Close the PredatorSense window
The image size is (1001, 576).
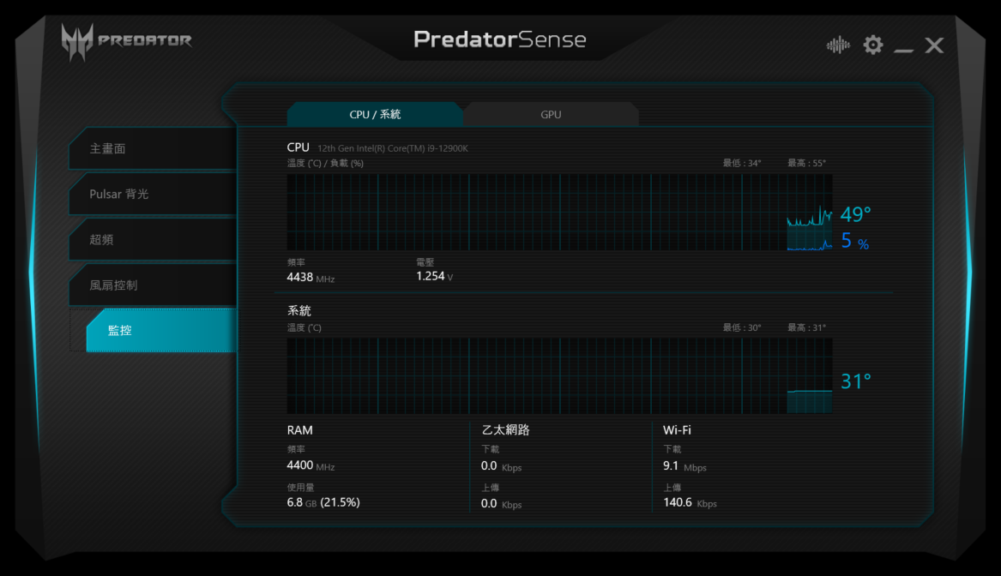(934, 45)
